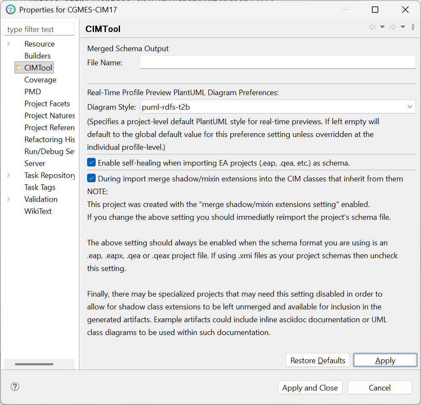This screenshot has height=405, width=421.
Task: Select Task Tags in the tree
Action: (x=40, y=187)
